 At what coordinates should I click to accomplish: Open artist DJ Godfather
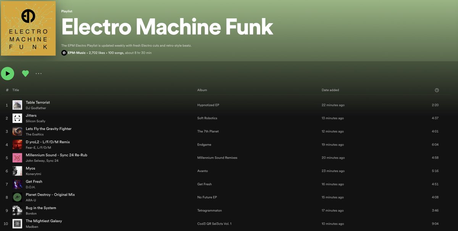35,108
